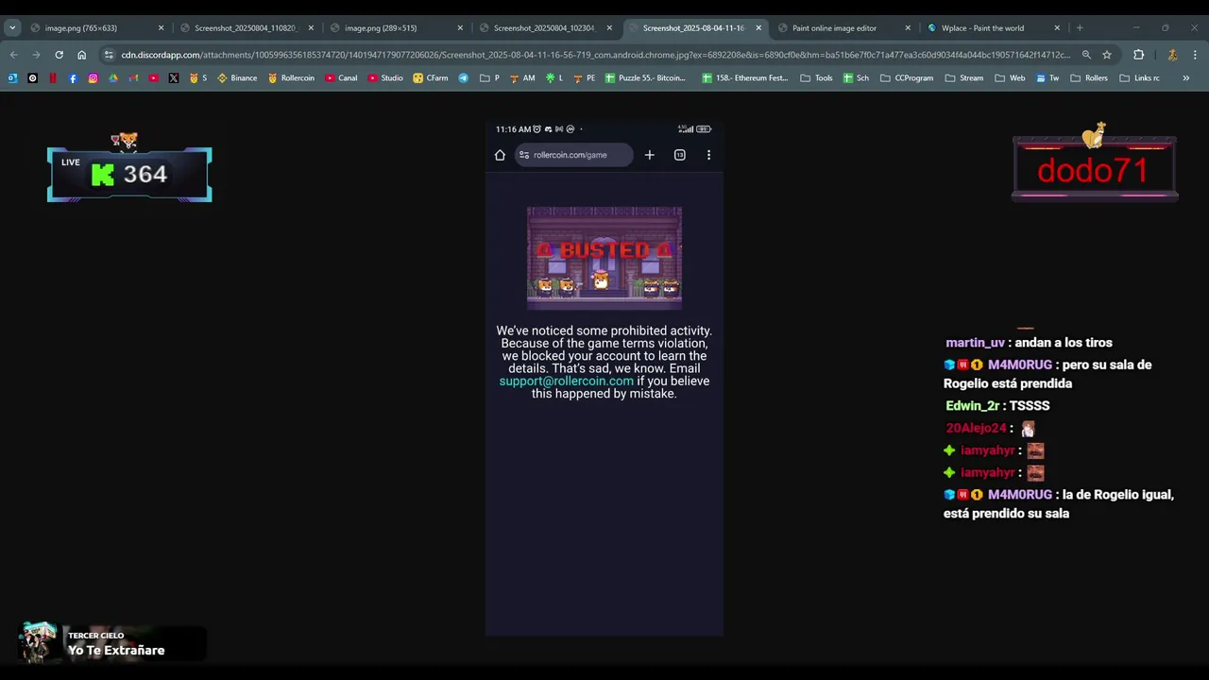Click the mobile tab count icon
Screen dimensions: 1209x680
pyautogui.click(x=679, y=155)
